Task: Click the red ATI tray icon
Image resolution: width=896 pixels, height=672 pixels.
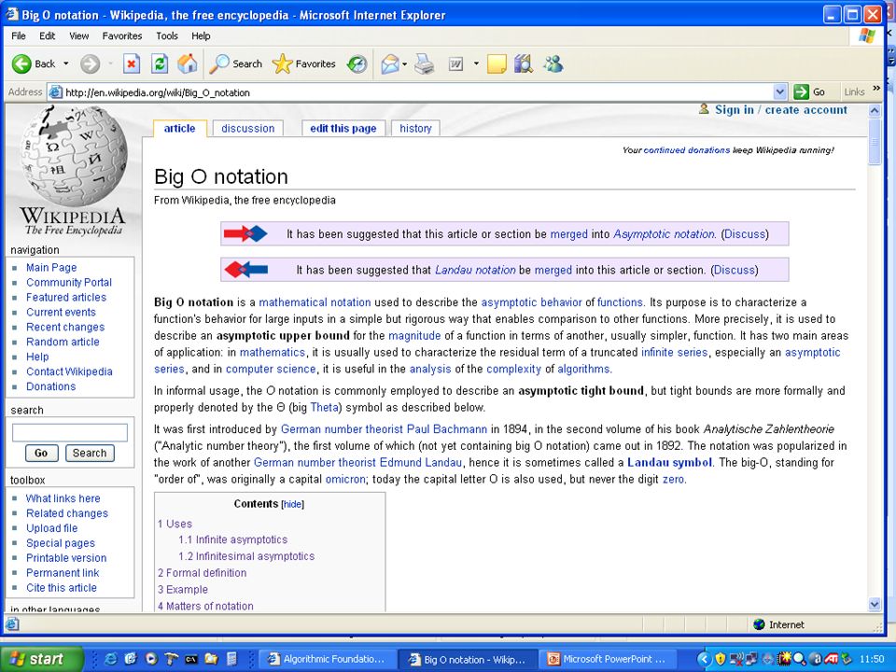Action: click(832, 659)
